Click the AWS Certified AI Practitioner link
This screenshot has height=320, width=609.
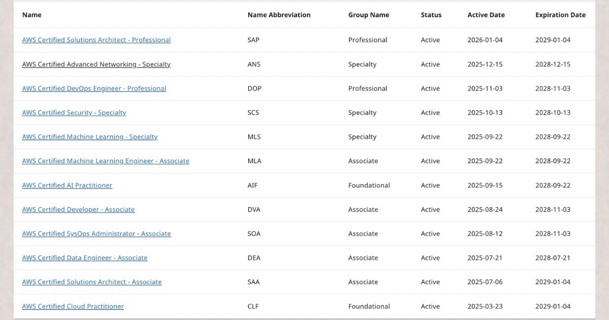(67, 185)
